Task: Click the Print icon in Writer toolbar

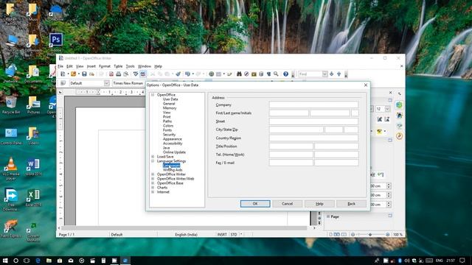Action: click(x=119, y=74)
